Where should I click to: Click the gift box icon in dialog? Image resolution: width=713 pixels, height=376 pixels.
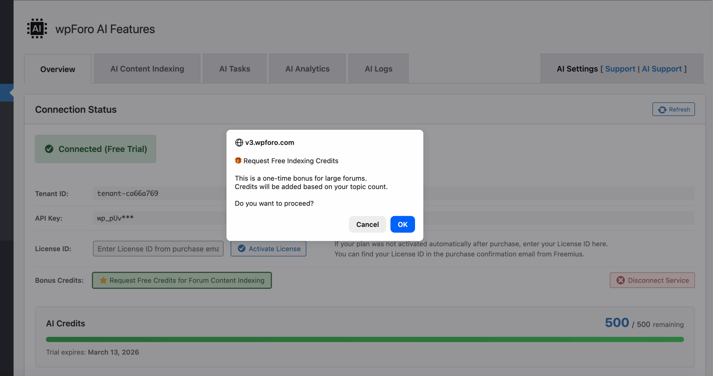tap(238, 161)
